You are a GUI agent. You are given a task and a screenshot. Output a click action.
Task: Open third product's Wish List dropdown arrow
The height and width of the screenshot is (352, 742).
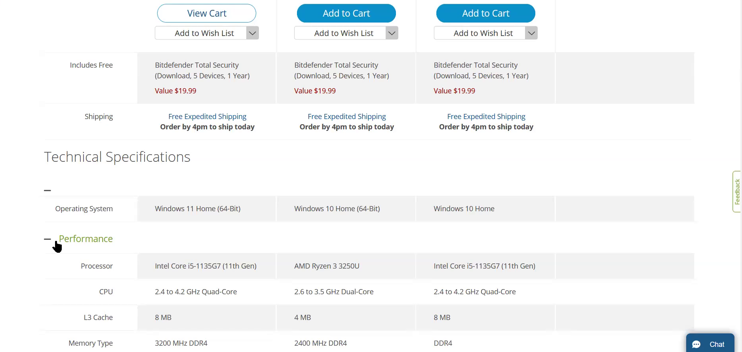pyautogui.click(x=531, y=33)
